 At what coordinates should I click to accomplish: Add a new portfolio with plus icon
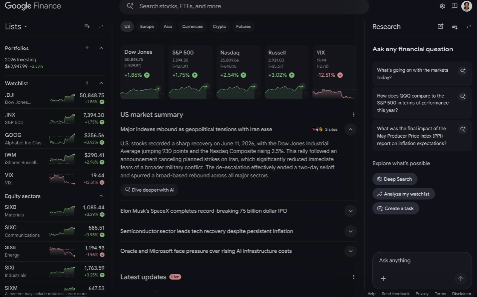click(87, 48)
